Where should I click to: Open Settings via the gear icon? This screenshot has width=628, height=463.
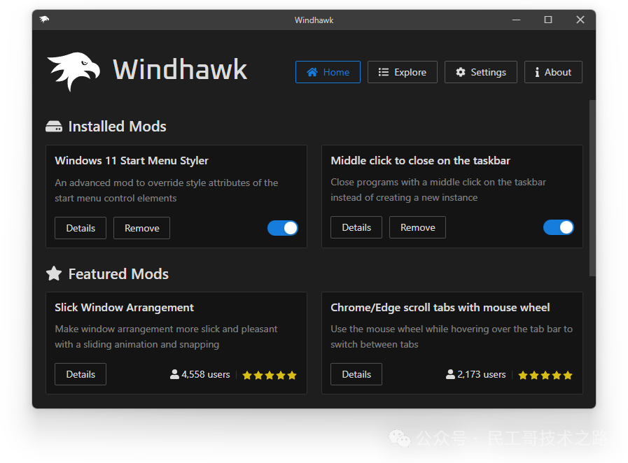click(x=460, y=72)
